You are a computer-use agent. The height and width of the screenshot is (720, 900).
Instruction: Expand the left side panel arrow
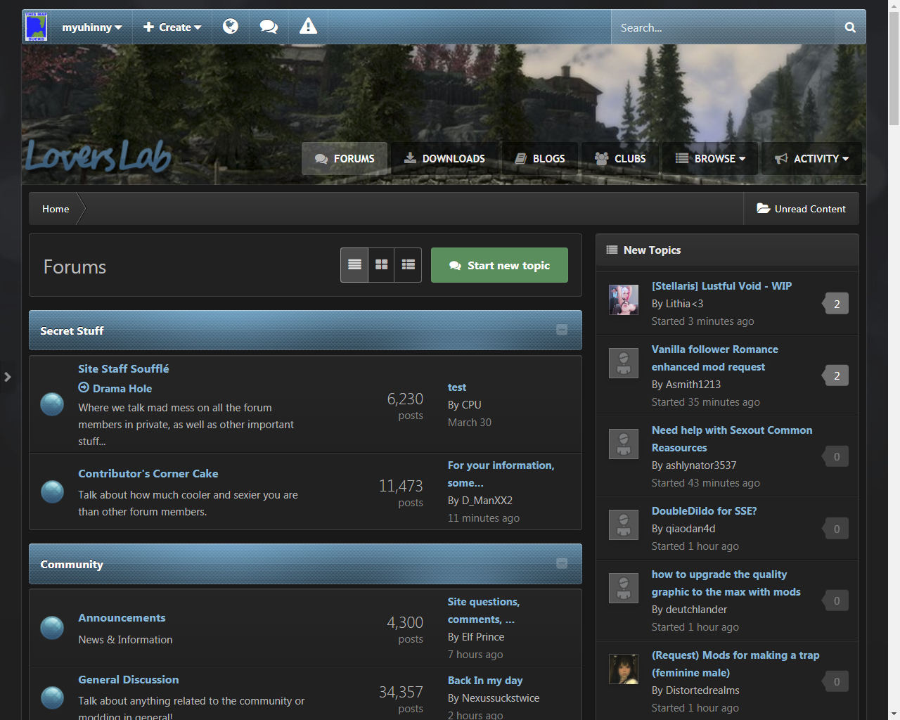coord(7,377)
